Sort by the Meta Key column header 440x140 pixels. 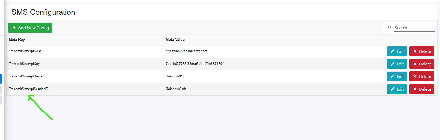click(17, 40)
